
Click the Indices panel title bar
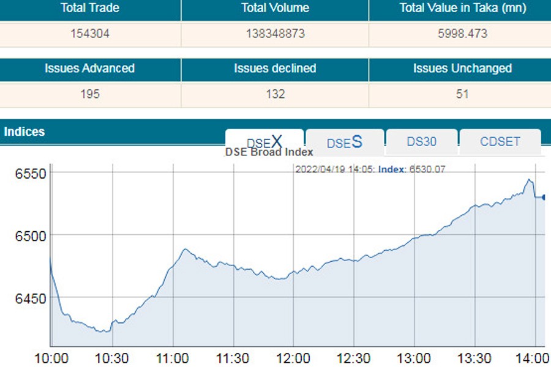tap(24, 132)
